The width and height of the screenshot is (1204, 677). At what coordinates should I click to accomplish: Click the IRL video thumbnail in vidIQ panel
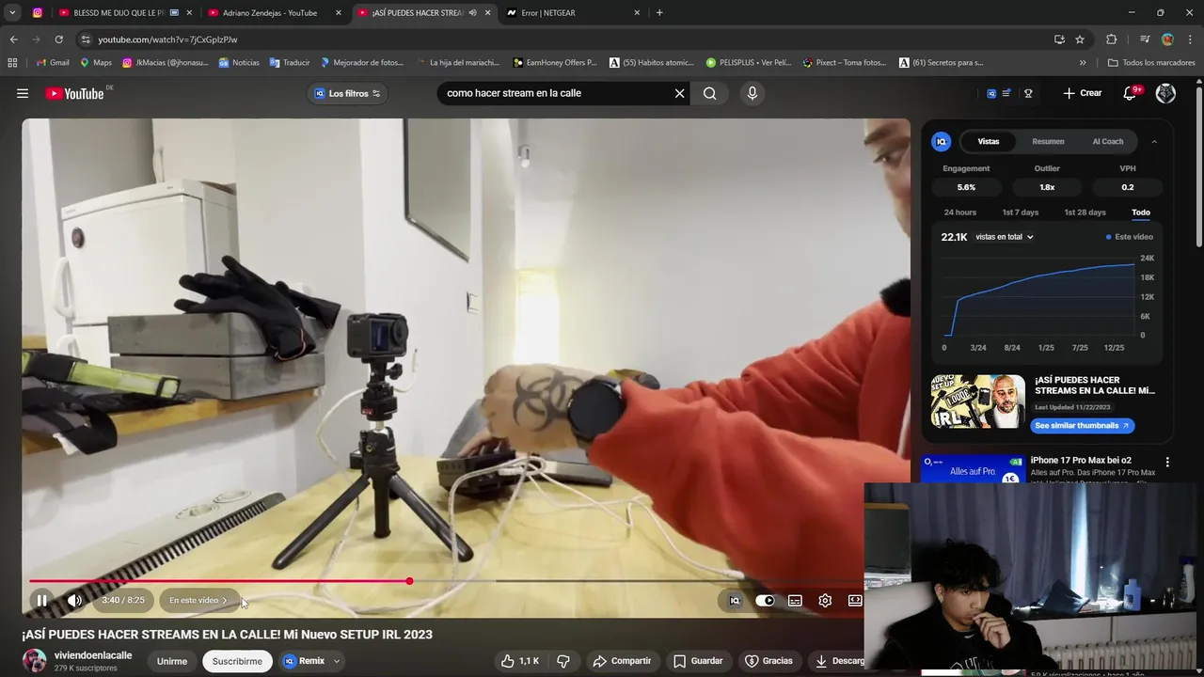977,401
